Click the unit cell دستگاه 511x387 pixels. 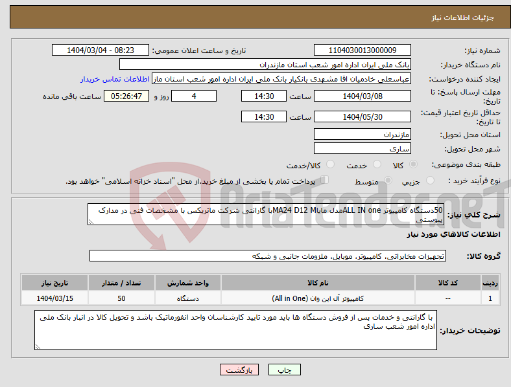188,298
